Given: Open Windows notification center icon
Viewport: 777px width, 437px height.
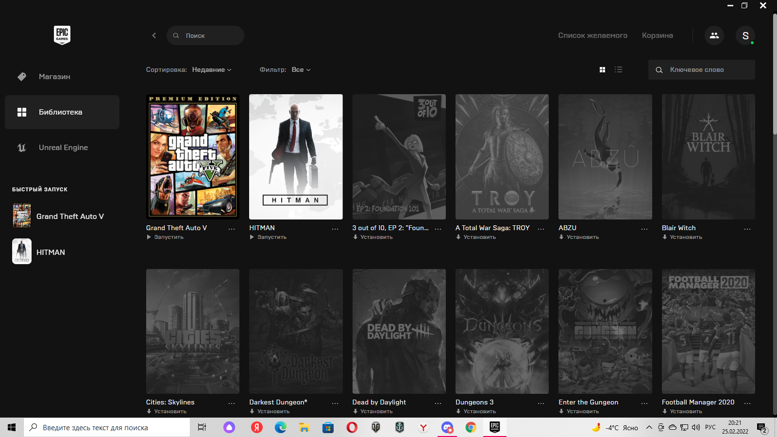Looking at the screenshot, I should click(761, 428).
